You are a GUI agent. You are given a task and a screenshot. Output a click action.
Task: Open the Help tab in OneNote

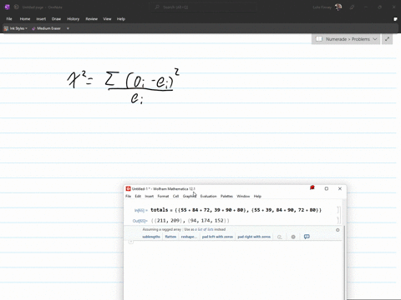pos(121,19)
